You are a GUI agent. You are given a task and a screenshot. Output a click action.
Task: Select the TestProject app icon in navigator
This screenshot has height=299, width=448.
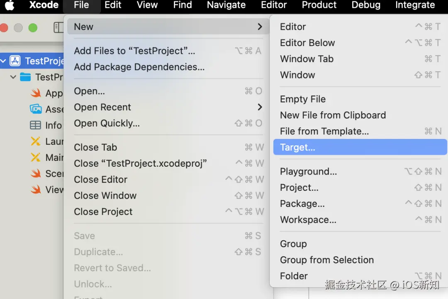click(x=15, y=61)
